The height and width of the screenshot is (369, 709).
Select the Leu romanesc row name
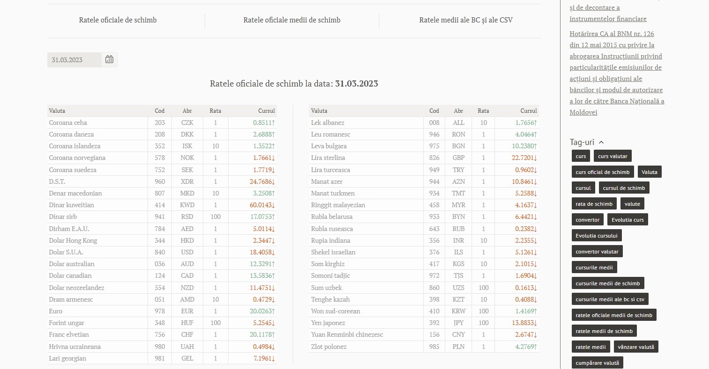(331, 134)
